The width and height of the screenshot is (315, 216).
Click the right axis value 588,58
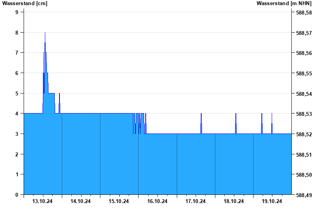[304, 13]
